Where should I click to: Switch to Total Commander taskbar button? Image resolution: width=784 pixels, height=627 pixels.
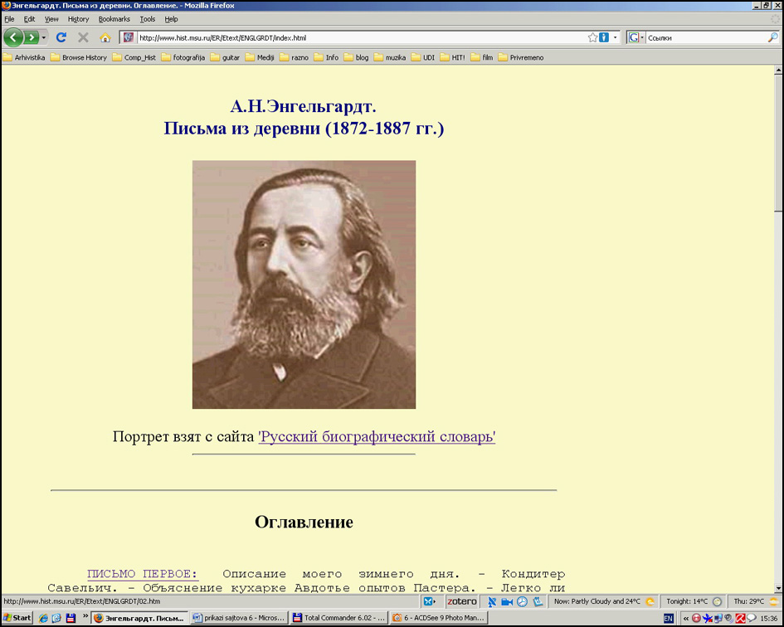click(339, 618)
